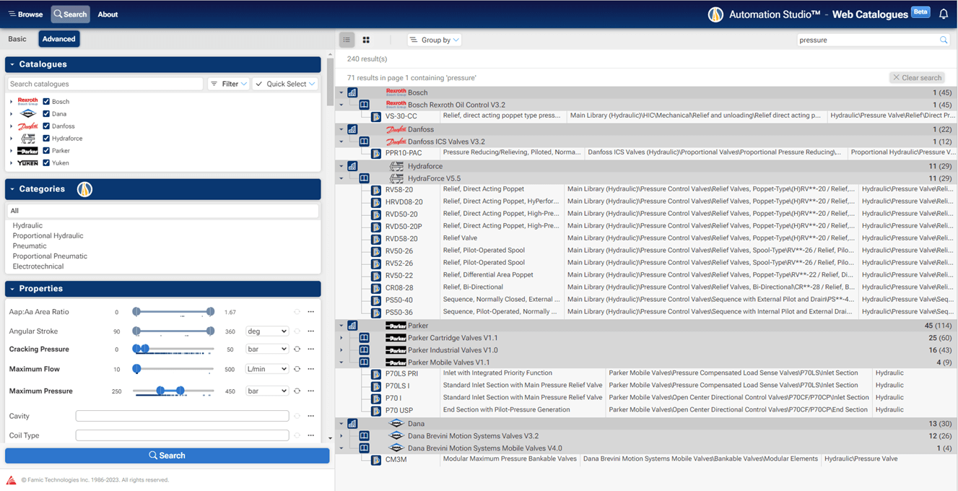Image resolution: width=958 pixels, height=491 pixels.
Task: Click the component icon for PPR10-PAC
Action: [376, 153]
